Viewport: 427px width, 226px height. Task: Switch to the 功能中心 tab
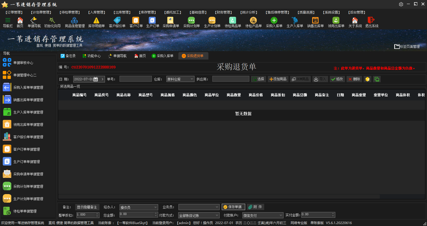pyautogui.click(x=92, y=56)
